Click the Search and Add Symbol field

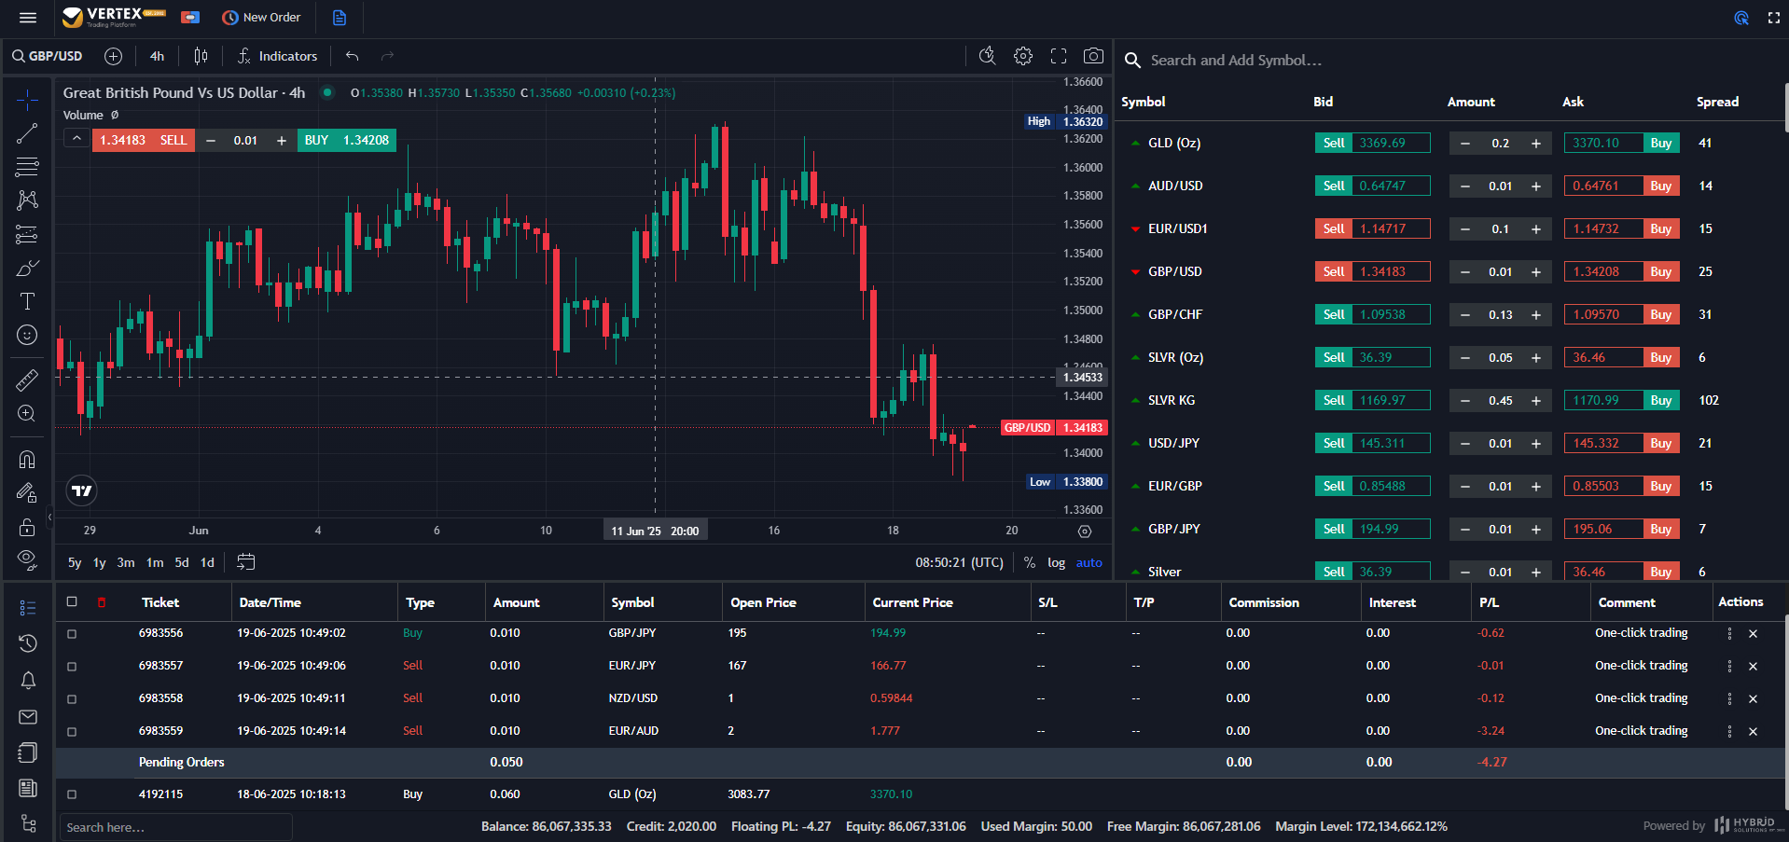(1235, 61)
